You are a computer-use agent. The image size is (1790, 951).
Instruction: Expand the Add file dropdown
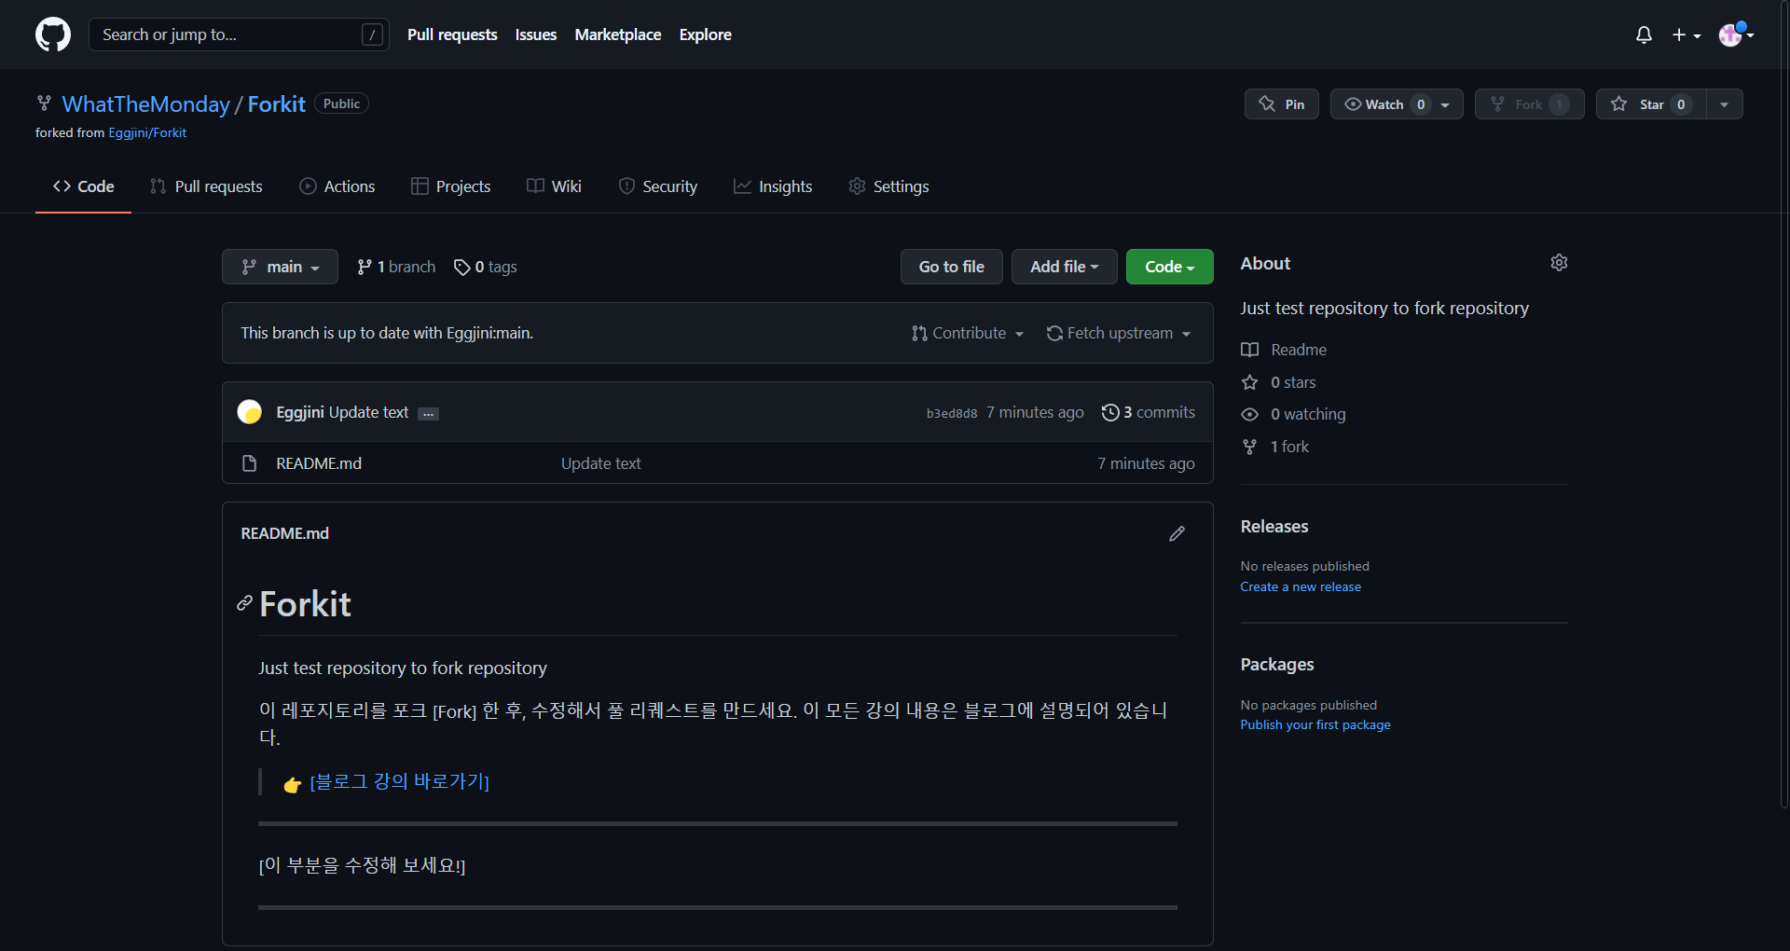pyautogui.click(x=1064, y=267)
